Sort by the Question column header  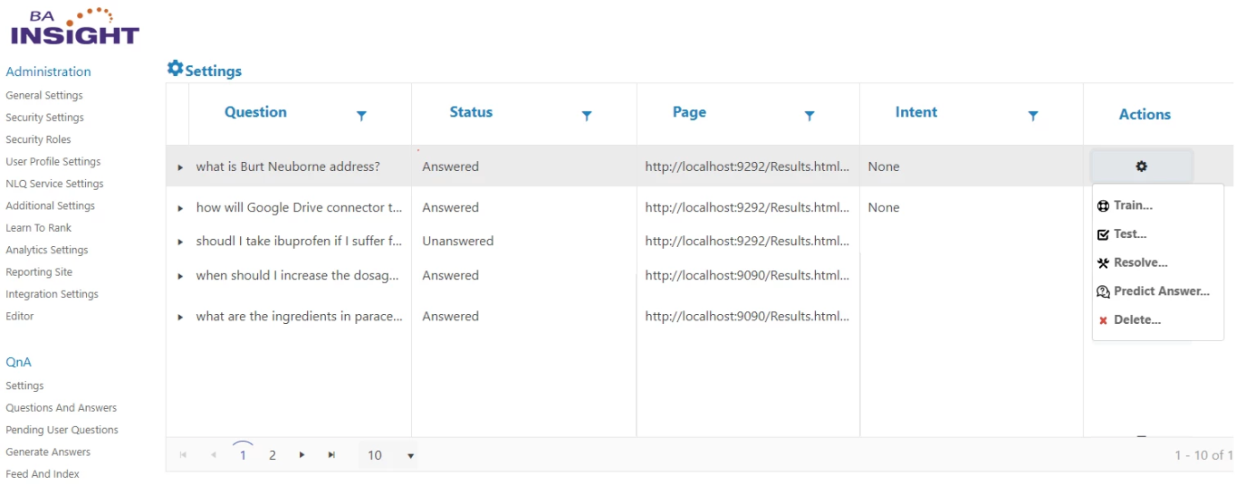[255, 112]
